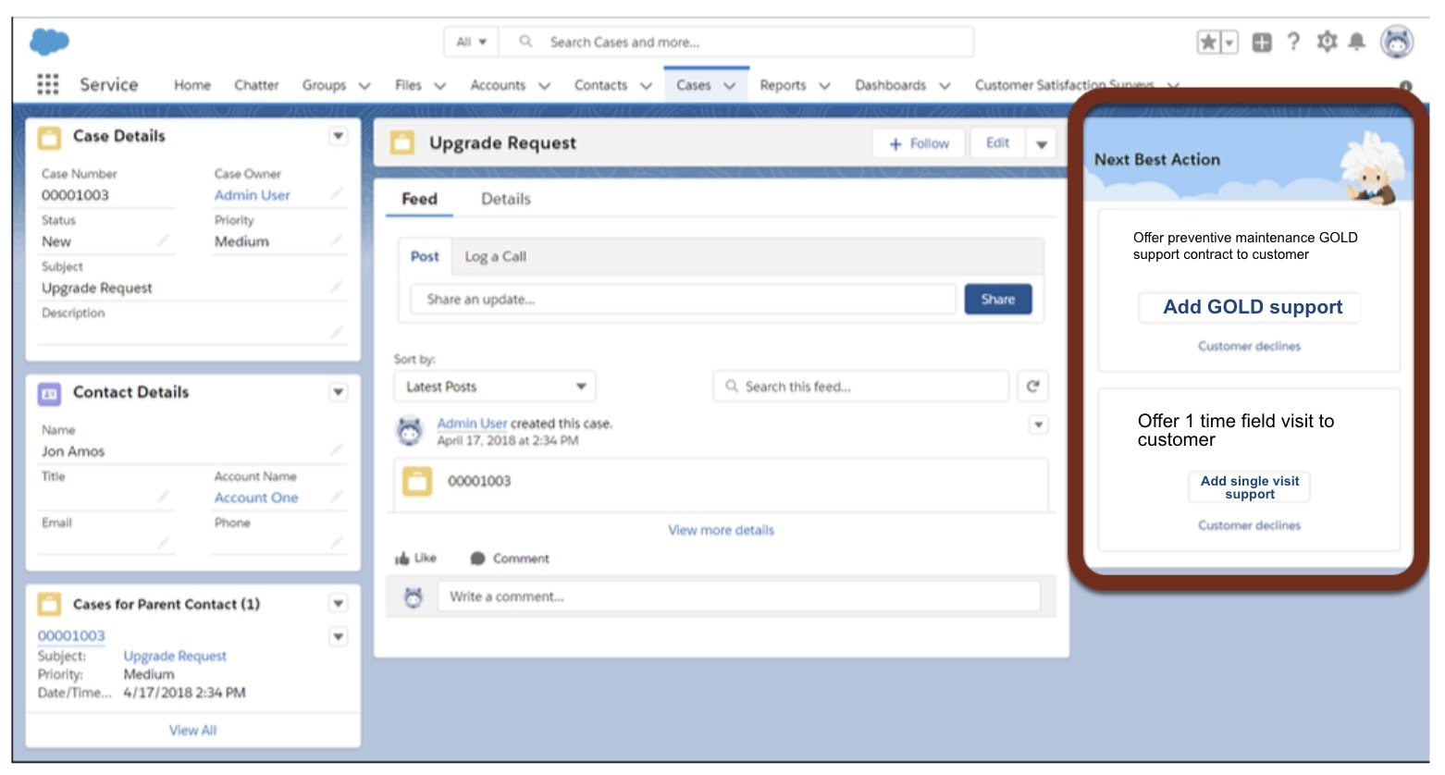This screenshot has width=1445, height=775.
Task: Click the Share an update field
Action: (683, 300)
